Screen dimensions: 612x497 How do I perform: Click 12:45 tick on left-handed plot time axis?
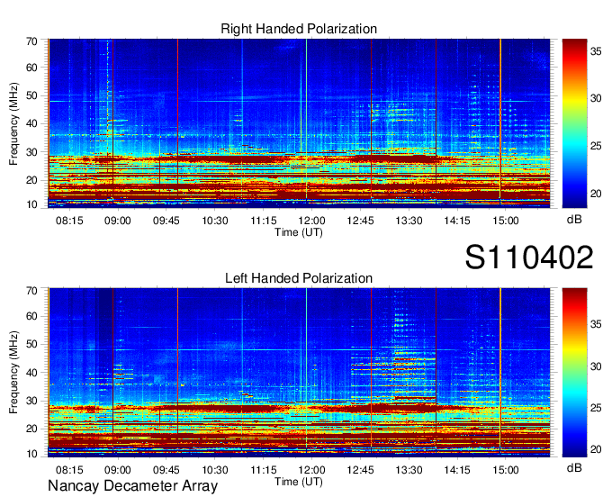pyautogui.click(x=360, y=470)
